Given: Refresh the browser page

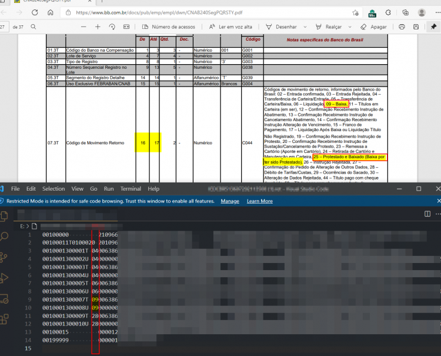Looking at the screenshot, I should 35,12.
